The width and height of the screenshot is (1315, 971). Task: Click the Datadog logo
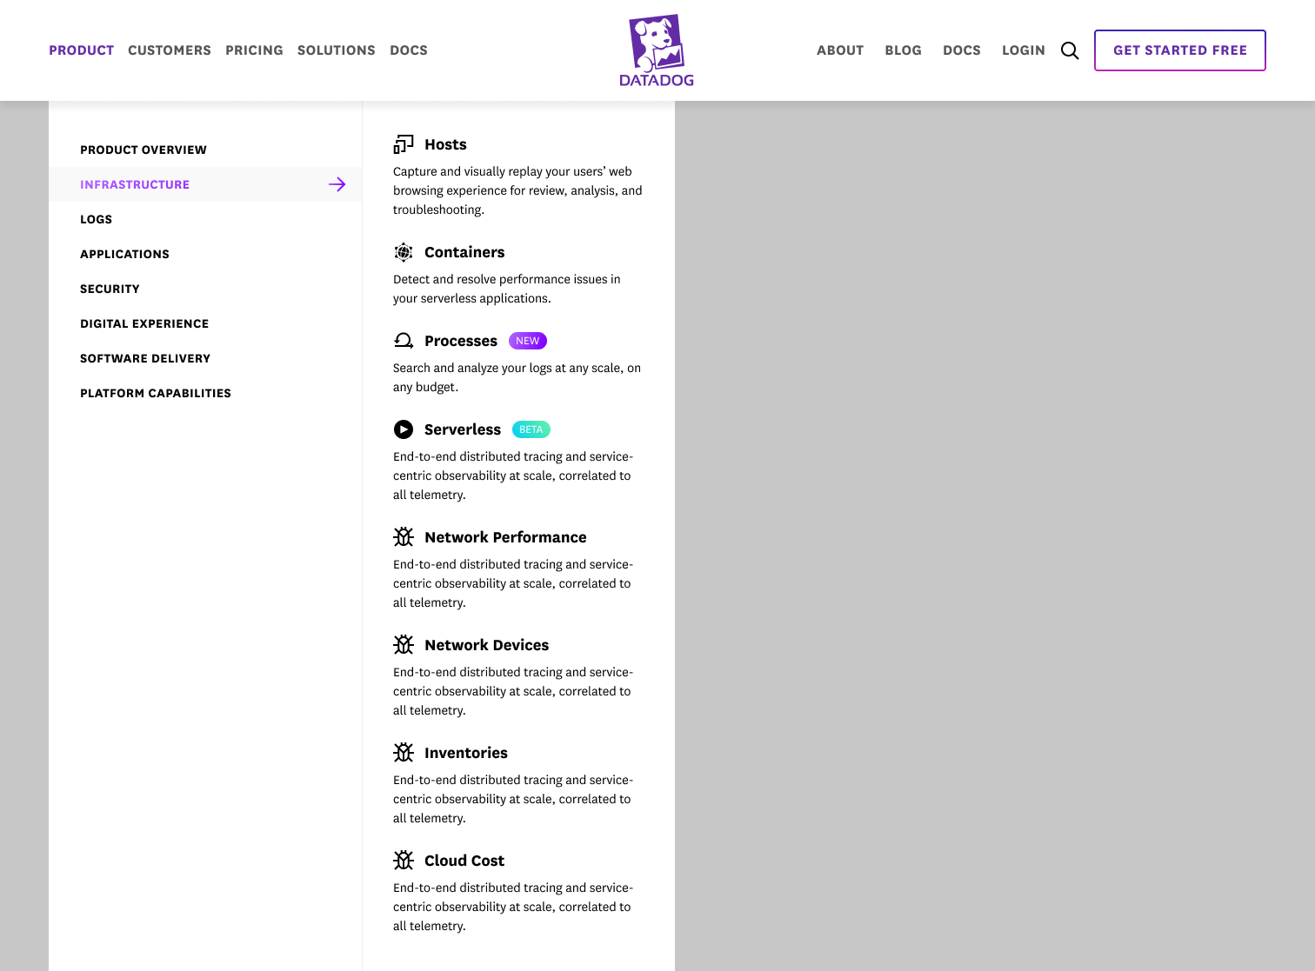pyautogui.click(x=657, y=50)
